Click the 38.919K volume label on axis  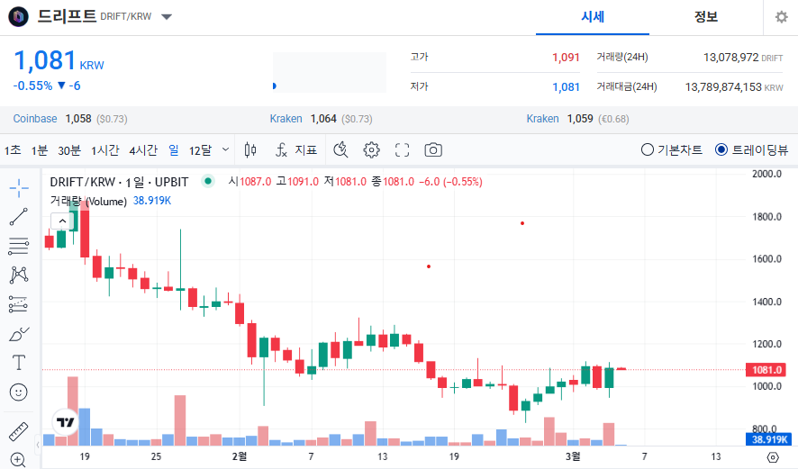point(769,439)
